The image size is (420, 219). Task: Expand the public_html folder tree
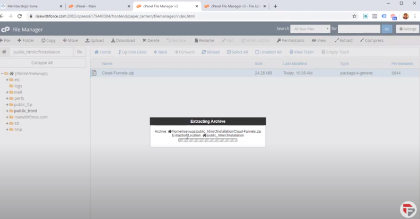pyautogui.click(x=7, y=111)
